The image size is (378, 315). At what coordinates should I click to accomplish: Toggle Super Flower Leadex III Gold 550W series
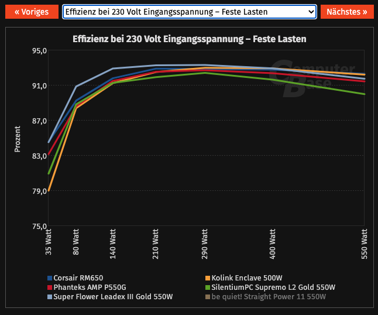coord(110,297)
